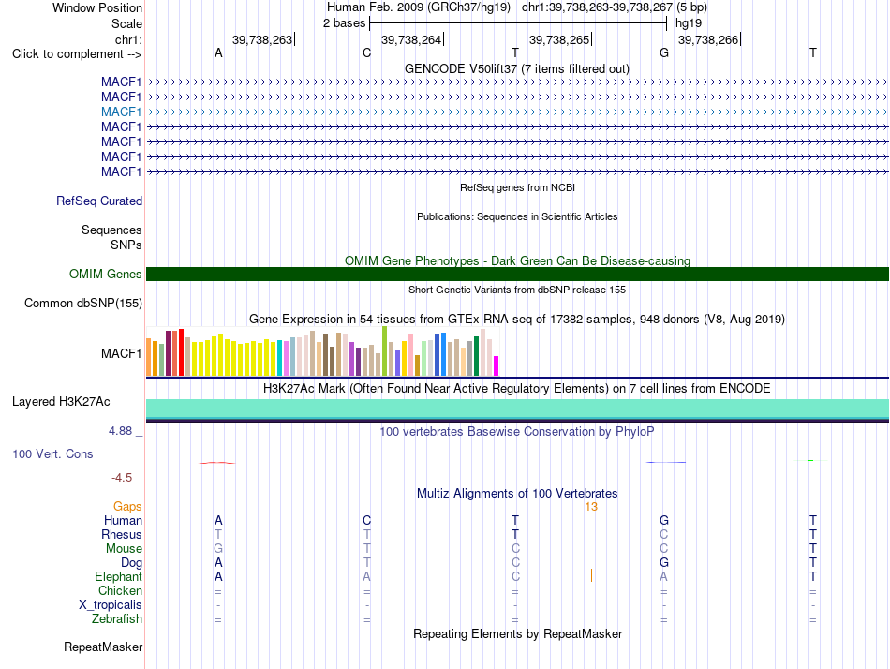Select the 39,738,263 position label
Viewport: 890px width, 669px height.
[x=262, y=39]
